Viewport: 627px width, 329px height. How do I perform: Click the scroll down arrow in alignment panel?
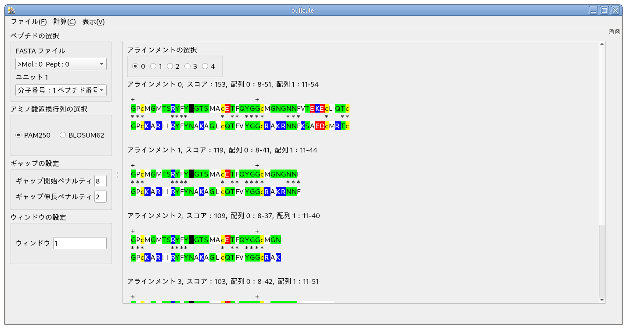click(602, 300)
